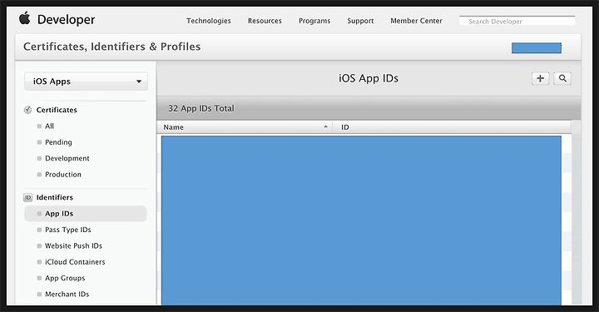Image resolution: width=599 pixels, height=312 pixels.
Task: Click Certificates, Identifiers & Profiles heading
Action: (112, 47)
